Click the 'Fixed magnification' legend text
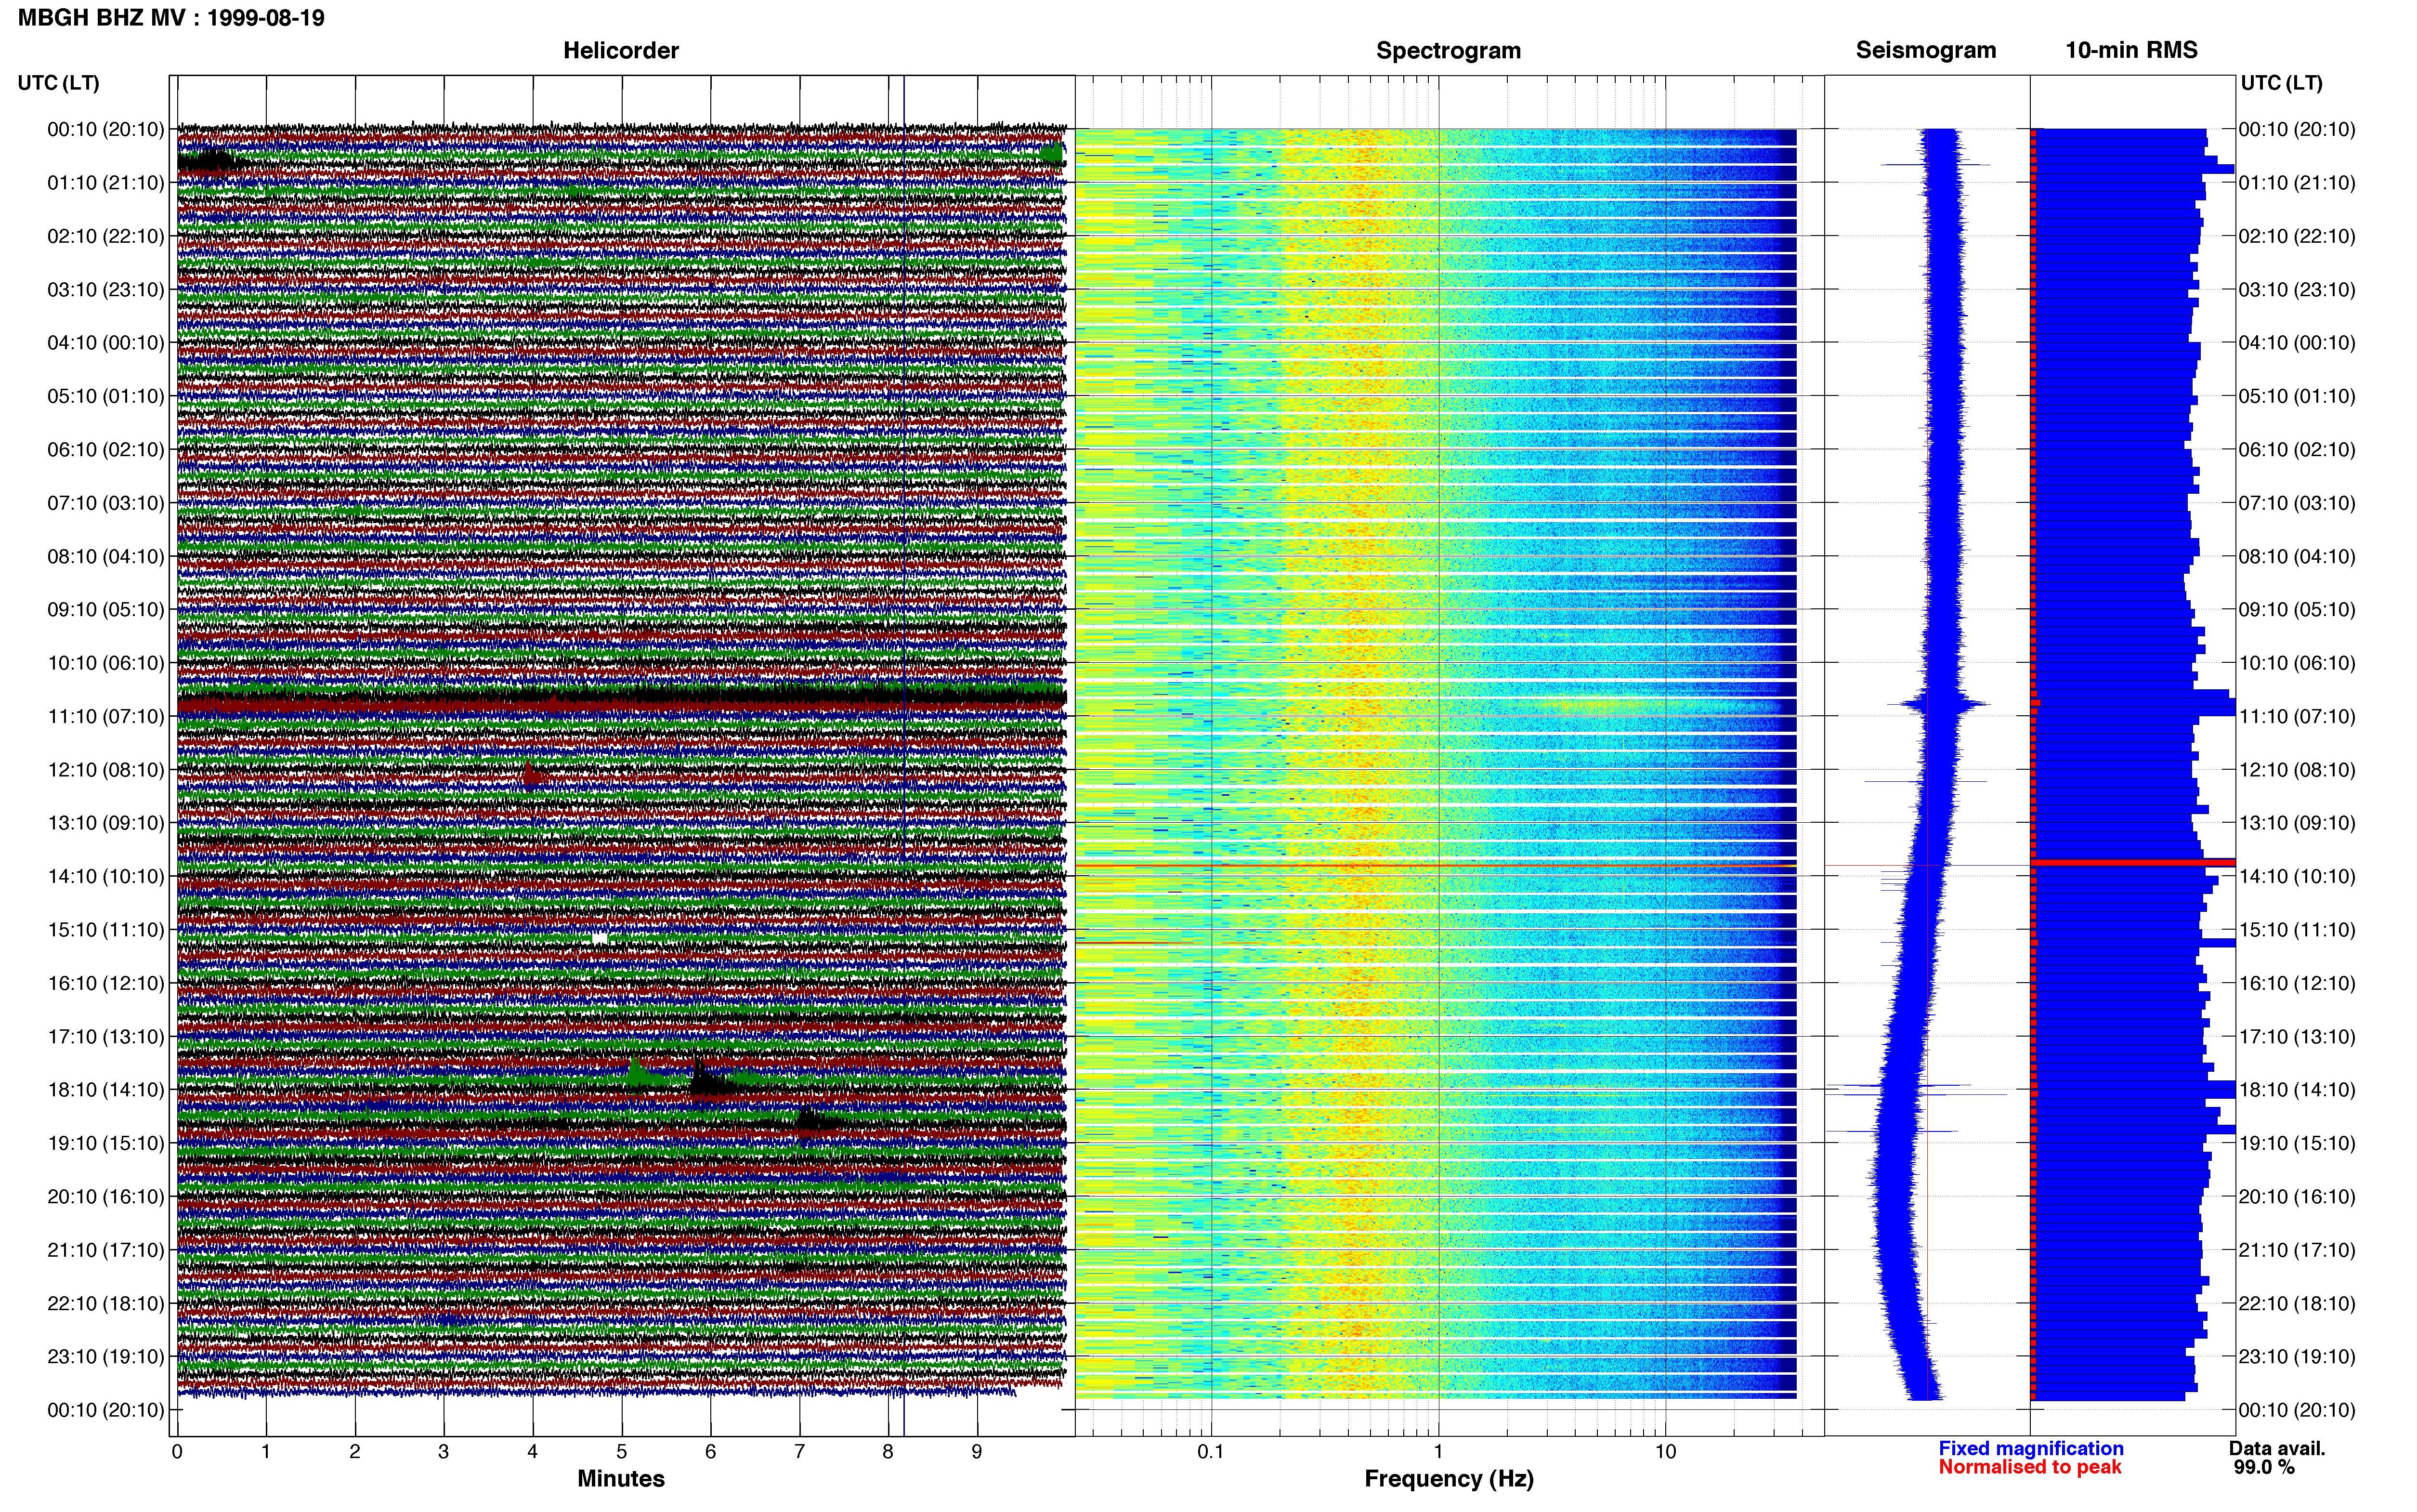2417x1512 pixels. click(x=2030, y=1449)
